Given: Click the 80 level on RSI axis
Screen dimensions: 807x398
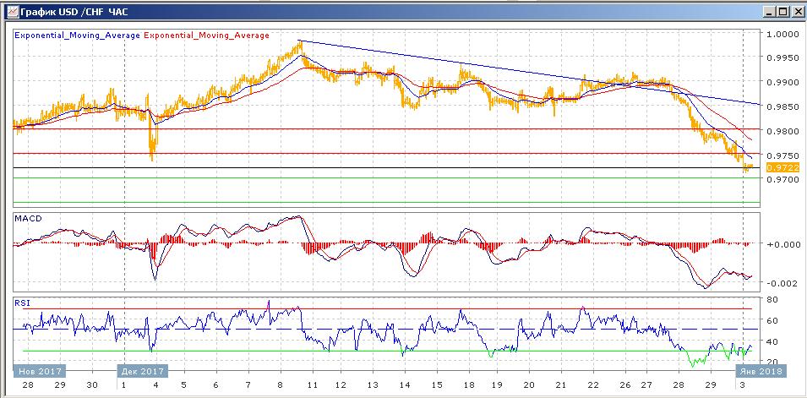Looking at the screenshot, I should click(772, 300).
